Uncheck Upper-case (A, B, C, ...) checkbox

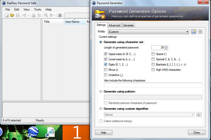pos(106,54)
